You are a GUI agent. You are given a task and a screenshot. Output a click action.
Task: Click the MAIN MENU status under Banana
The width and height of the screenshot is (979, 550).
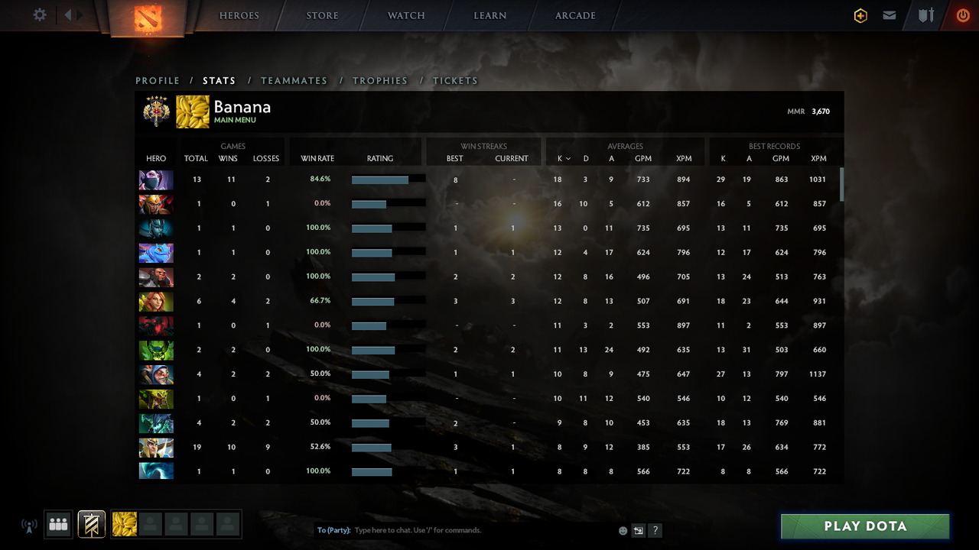pos(235,120)
